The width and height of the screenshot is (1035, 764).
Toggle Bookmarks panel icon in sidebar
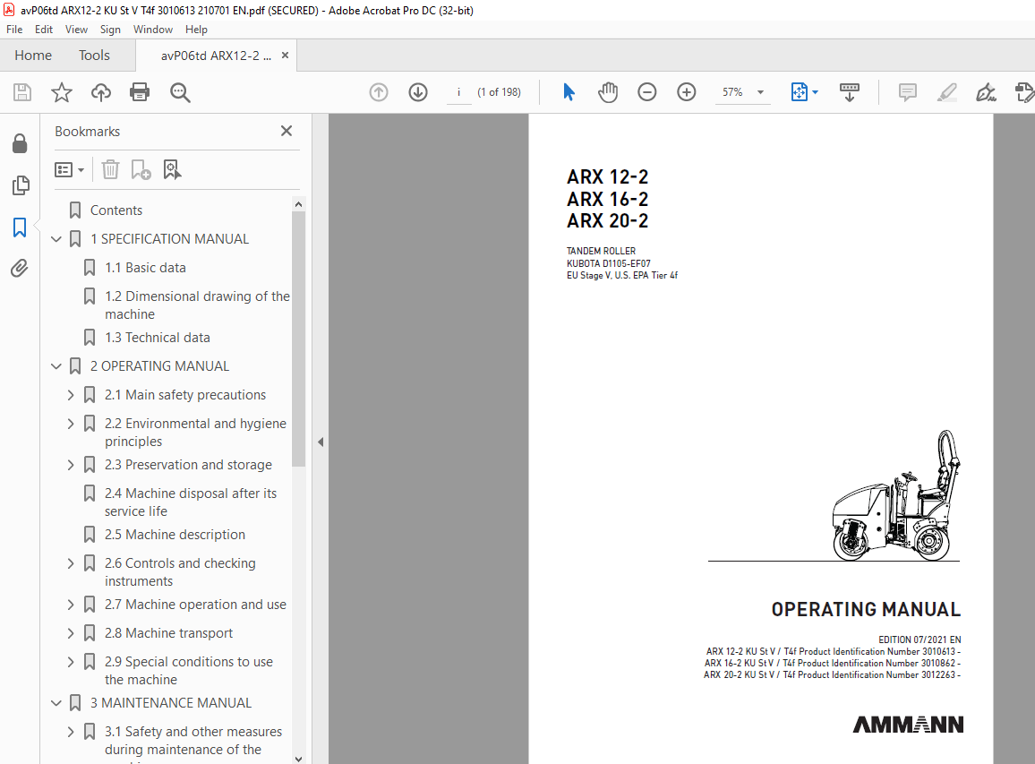pos(20,227)
